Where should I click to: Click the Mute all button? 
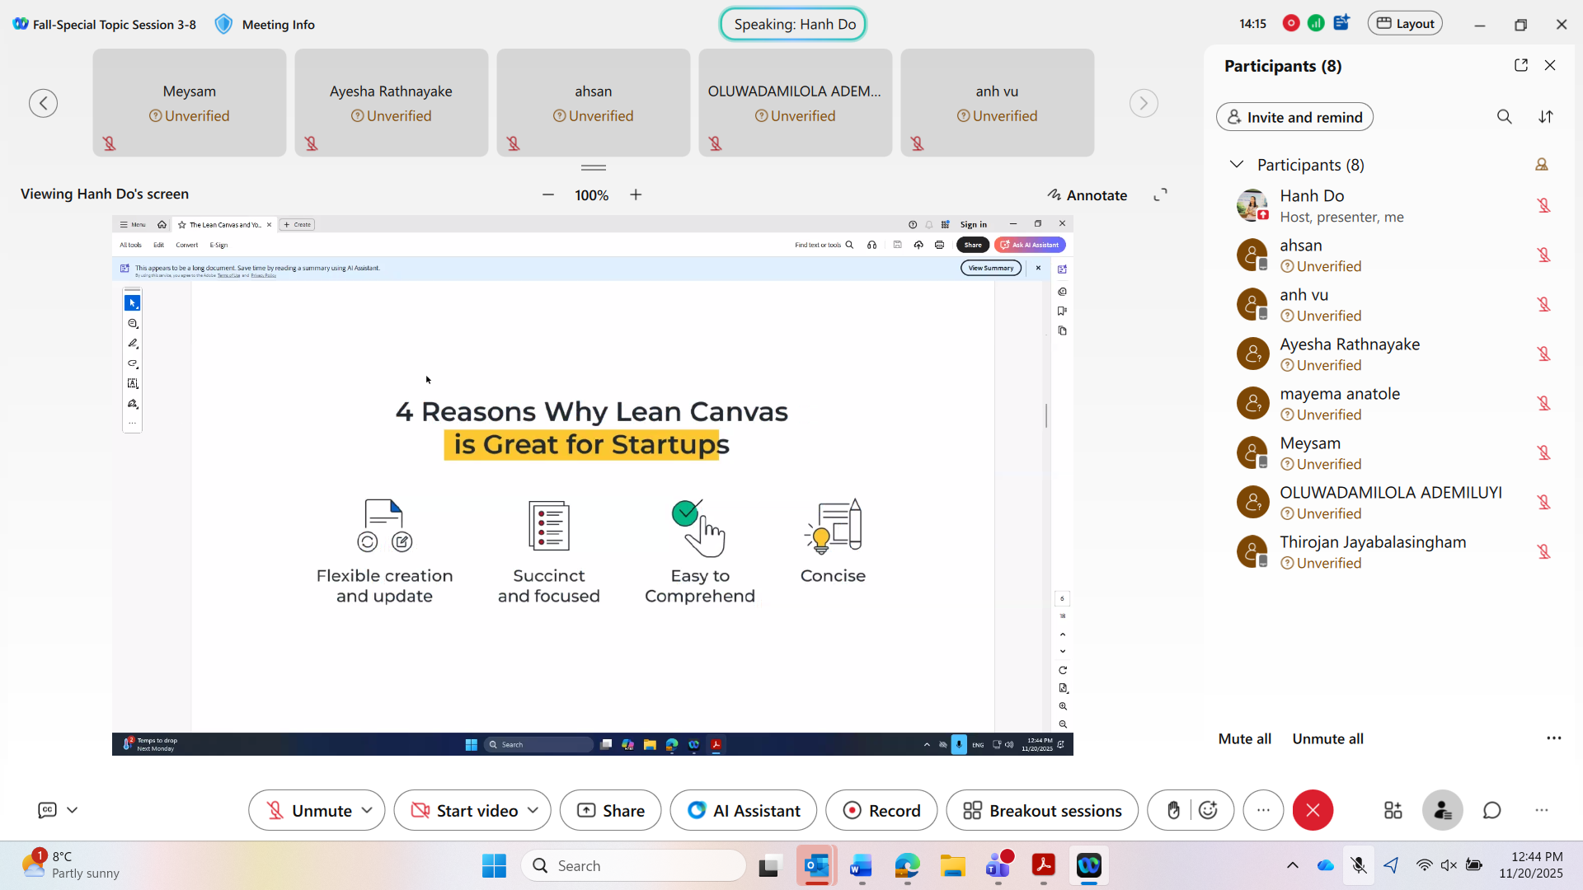pos(1244,738)
